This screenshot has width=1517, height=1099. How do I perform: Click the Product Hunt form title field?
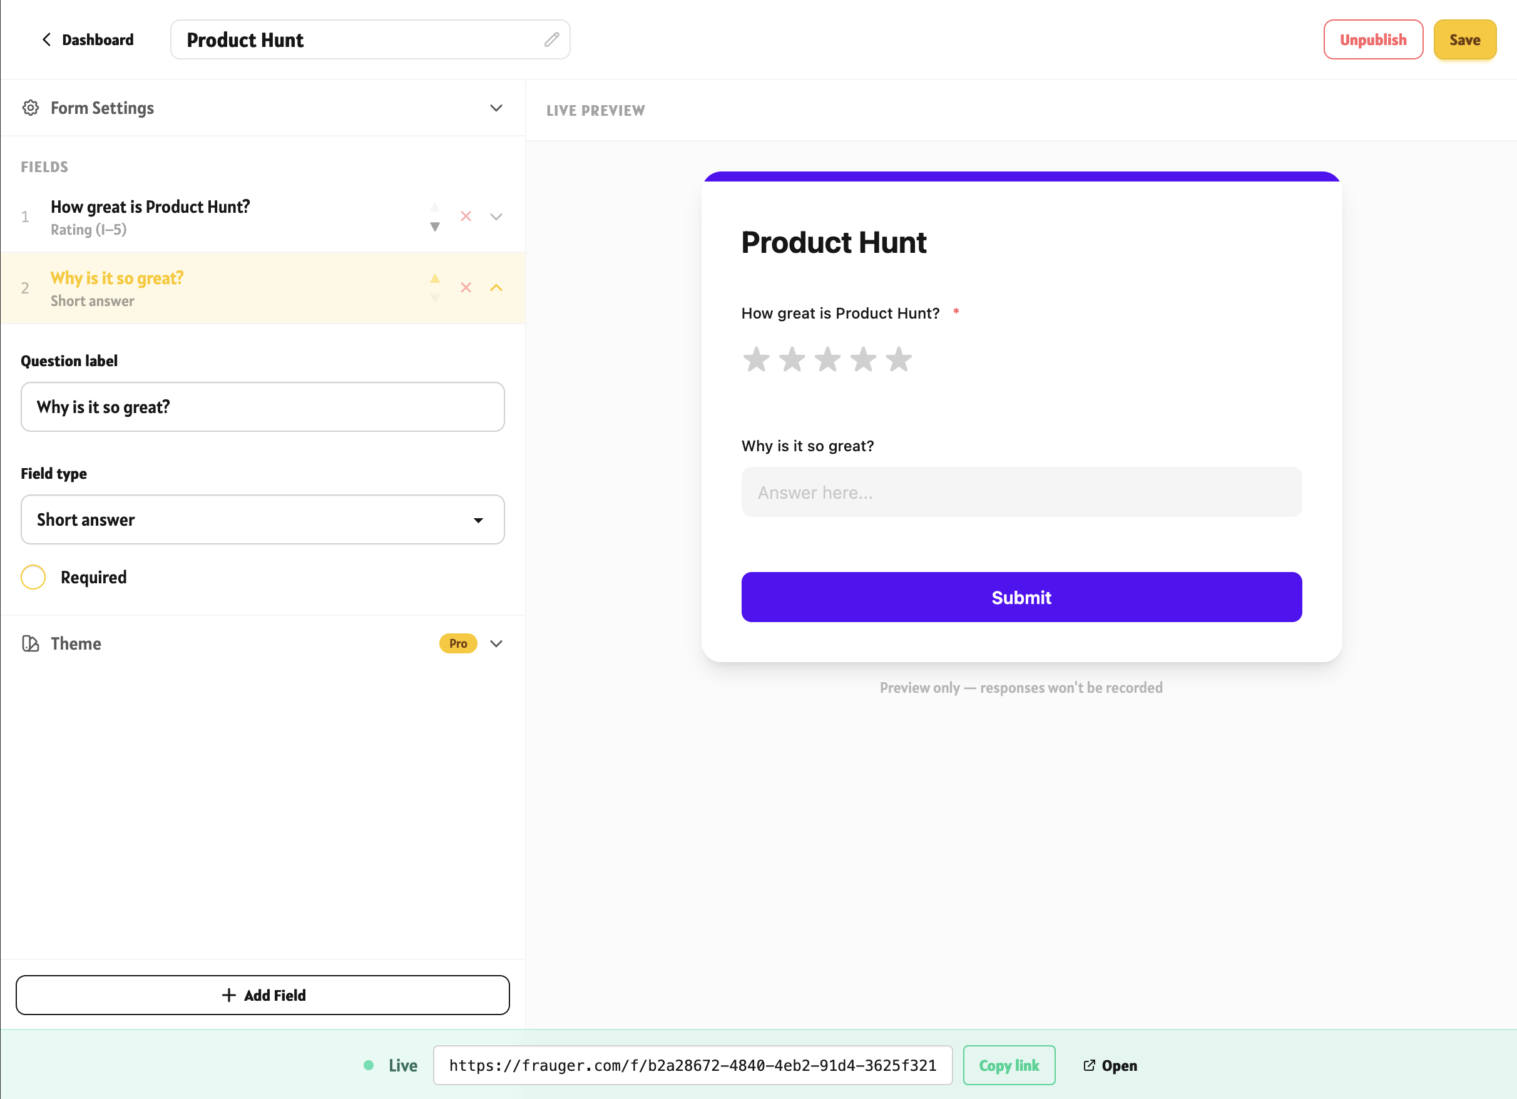370,39
